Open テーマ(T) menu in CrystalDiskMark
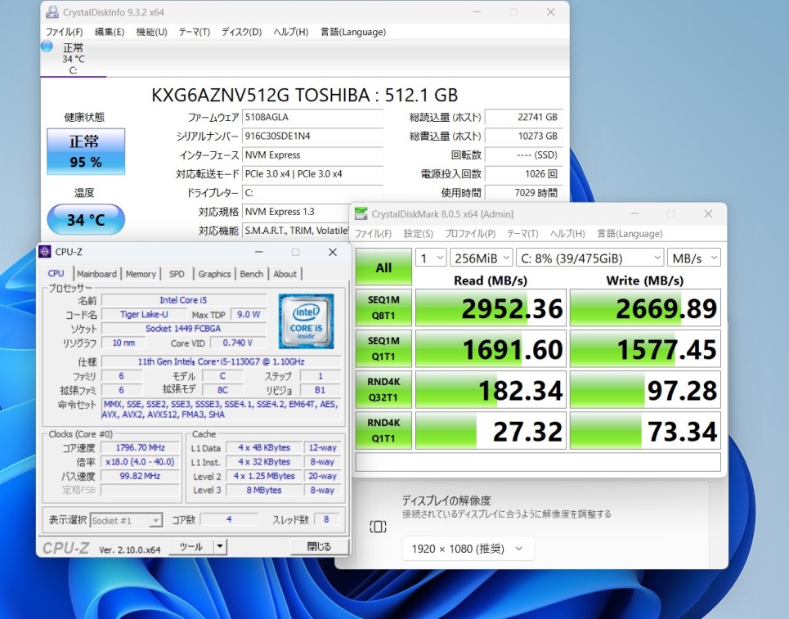The image size is (789, 619). (522, 234)
